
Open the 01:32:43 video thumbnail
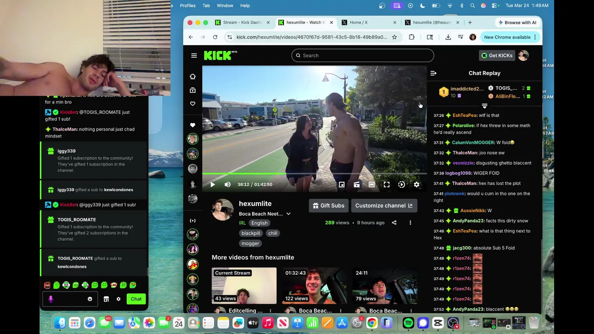pyautogui.click(x=314, y=285)
